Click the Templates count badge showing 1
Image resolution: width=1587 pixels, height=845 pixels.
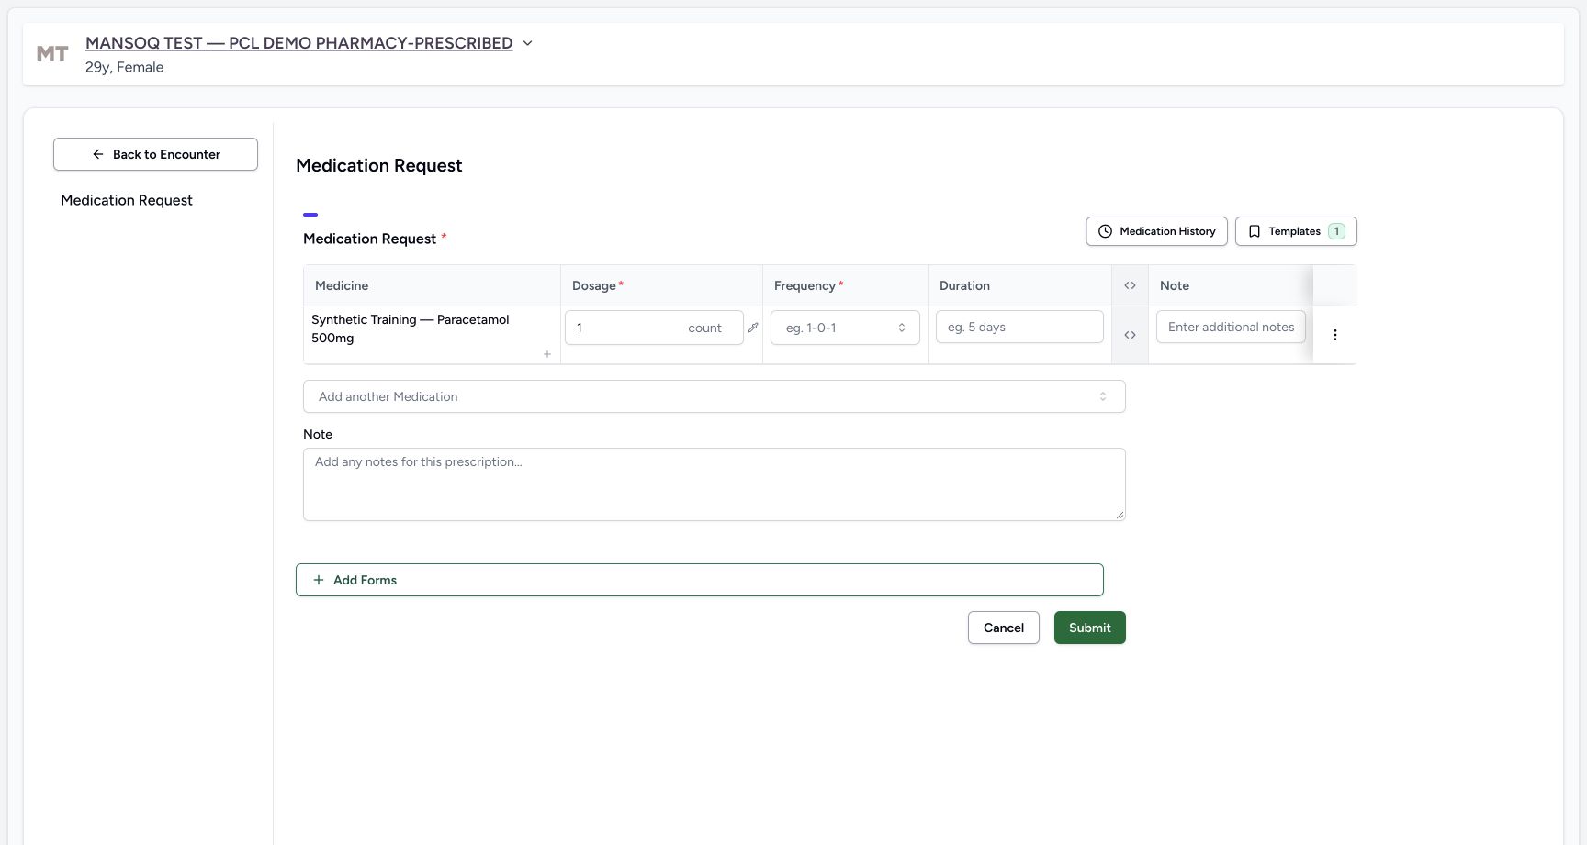pos(1336,231)
